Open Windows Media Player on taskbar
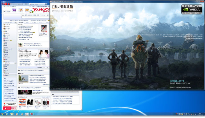 coord(17,114)
